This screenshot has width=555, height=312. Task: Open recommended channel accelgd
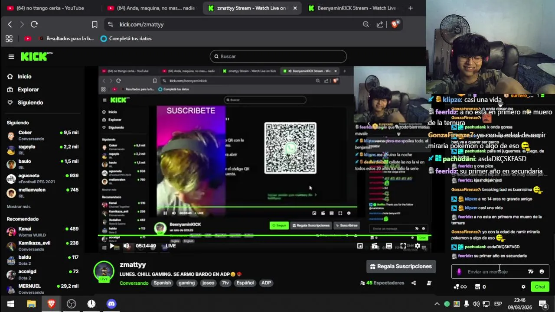(42, 274)
